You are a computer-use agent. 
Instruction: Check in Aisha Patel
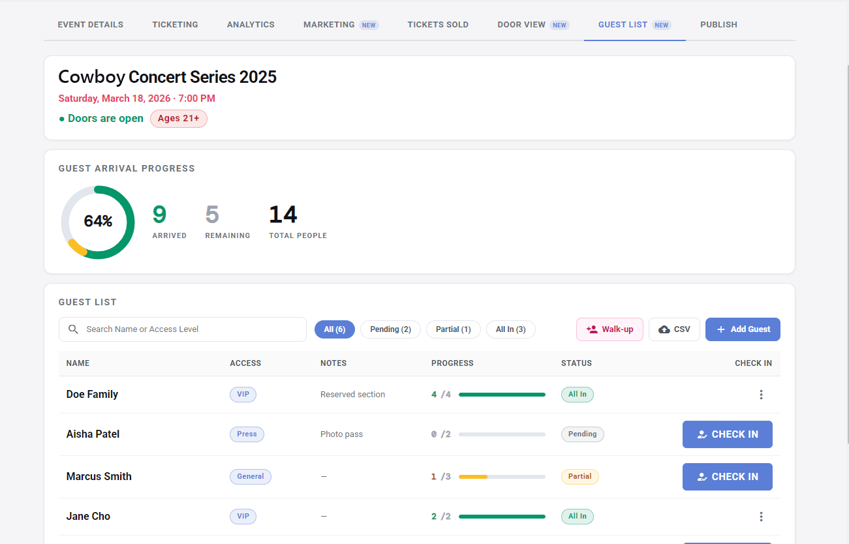coord(728,434)
